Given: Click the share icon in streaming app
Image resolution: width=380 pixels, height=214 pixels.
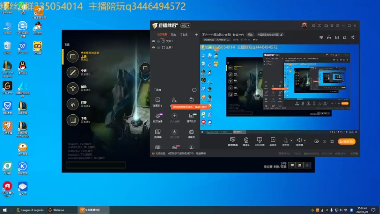Looking at the screenshot, I should click(352, 38).
